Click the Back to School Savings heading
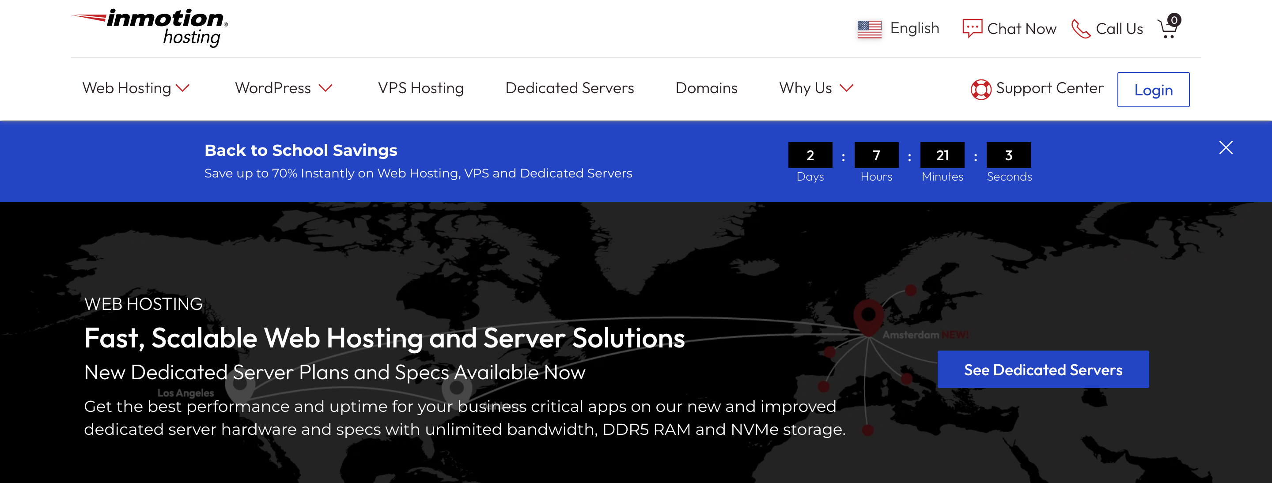Viewport: 1272px width, 483px height. point(301,151)
